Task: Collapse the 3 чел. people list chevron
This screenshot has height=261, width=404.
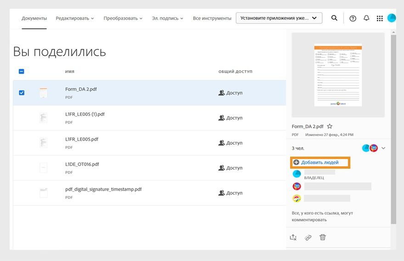Action: tap(383, 148)
